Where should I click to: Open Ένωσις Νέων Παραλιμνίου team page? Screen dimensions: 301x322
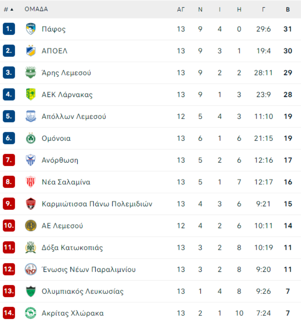click(89, 270)
